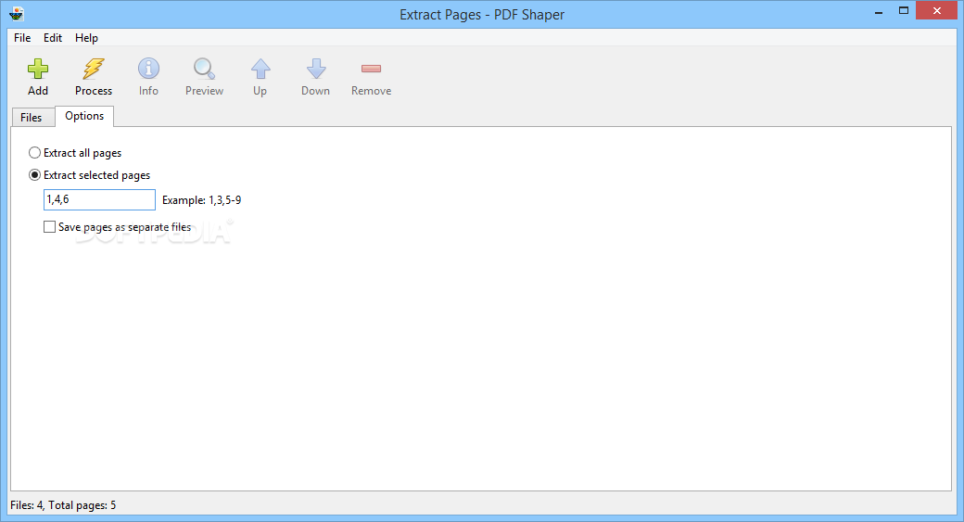The width and height of the screenshot is (964, 522).
Task: Start extraction with the Process lightning icon
Action: [94, 69]
